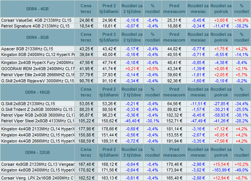251x181 pixels.
Task: Select the DDR4 - 4GB section header
Action: [x=37, y=9]
